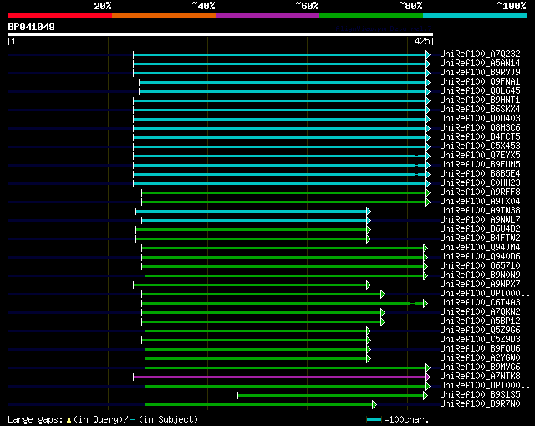Screen dimensions: 535x426
Task: Select the UniRef100_A7QKN2 label
Action: (x=480, y=312)
